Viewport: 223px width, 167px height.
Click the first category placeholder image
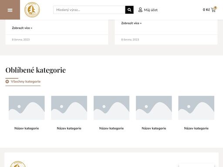click(27, 108)
